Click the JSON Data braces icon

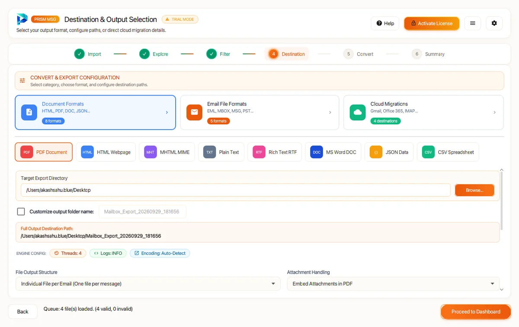[376, 152]
